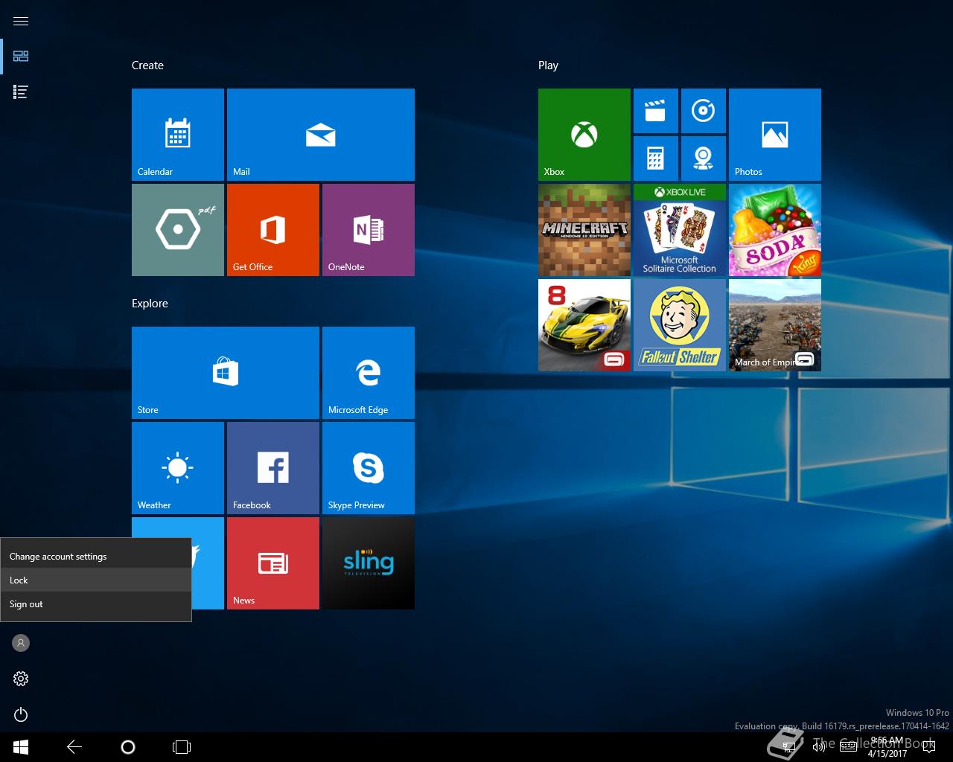The width and height of the screenshot is (953, 762).
Task: Select Lock from the account menu
Action: click(96, 580)
